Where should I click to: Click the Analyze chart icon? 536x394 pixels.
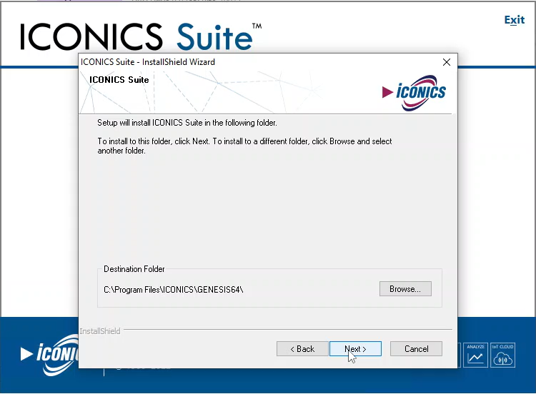pyautogui.click(x=475, y=355)
